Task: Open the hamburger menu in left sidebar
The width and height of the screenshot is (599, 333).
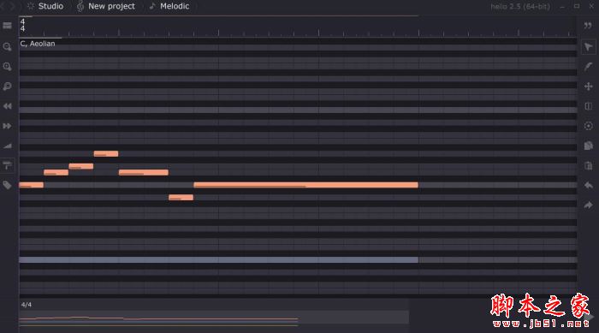Action: [x=7, y=26]
